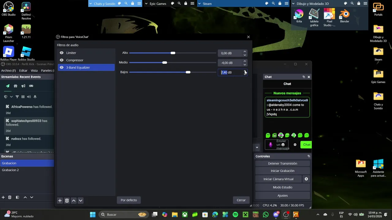
Task: Hide the 3-Band Equalizer filter
Action: (62, 68)
